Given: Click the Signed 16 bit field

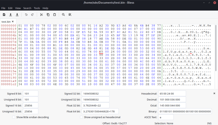Looking at the screenshot, I should pyautogui.click(x=31, y=105).
